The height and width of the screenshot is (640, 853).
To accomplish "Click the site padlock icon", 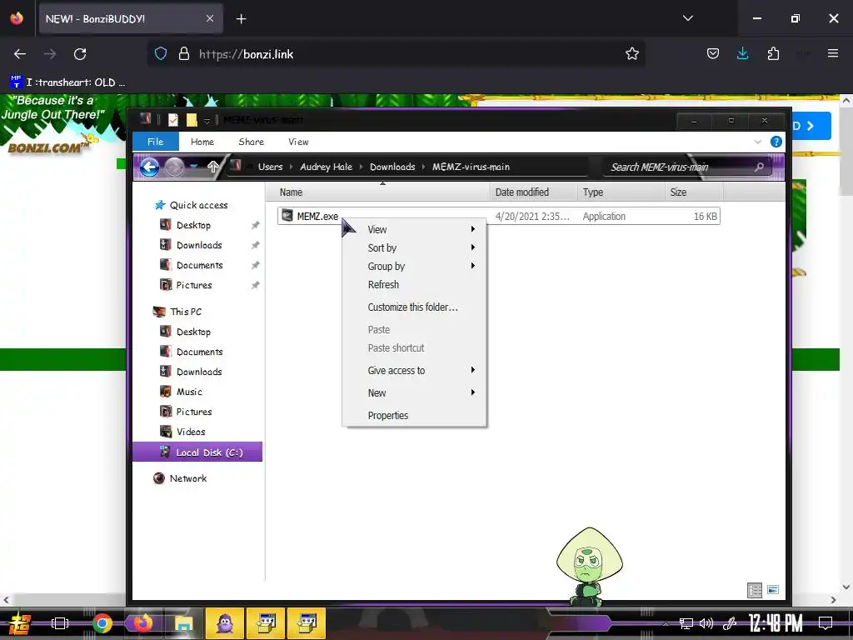I will 184,54.
